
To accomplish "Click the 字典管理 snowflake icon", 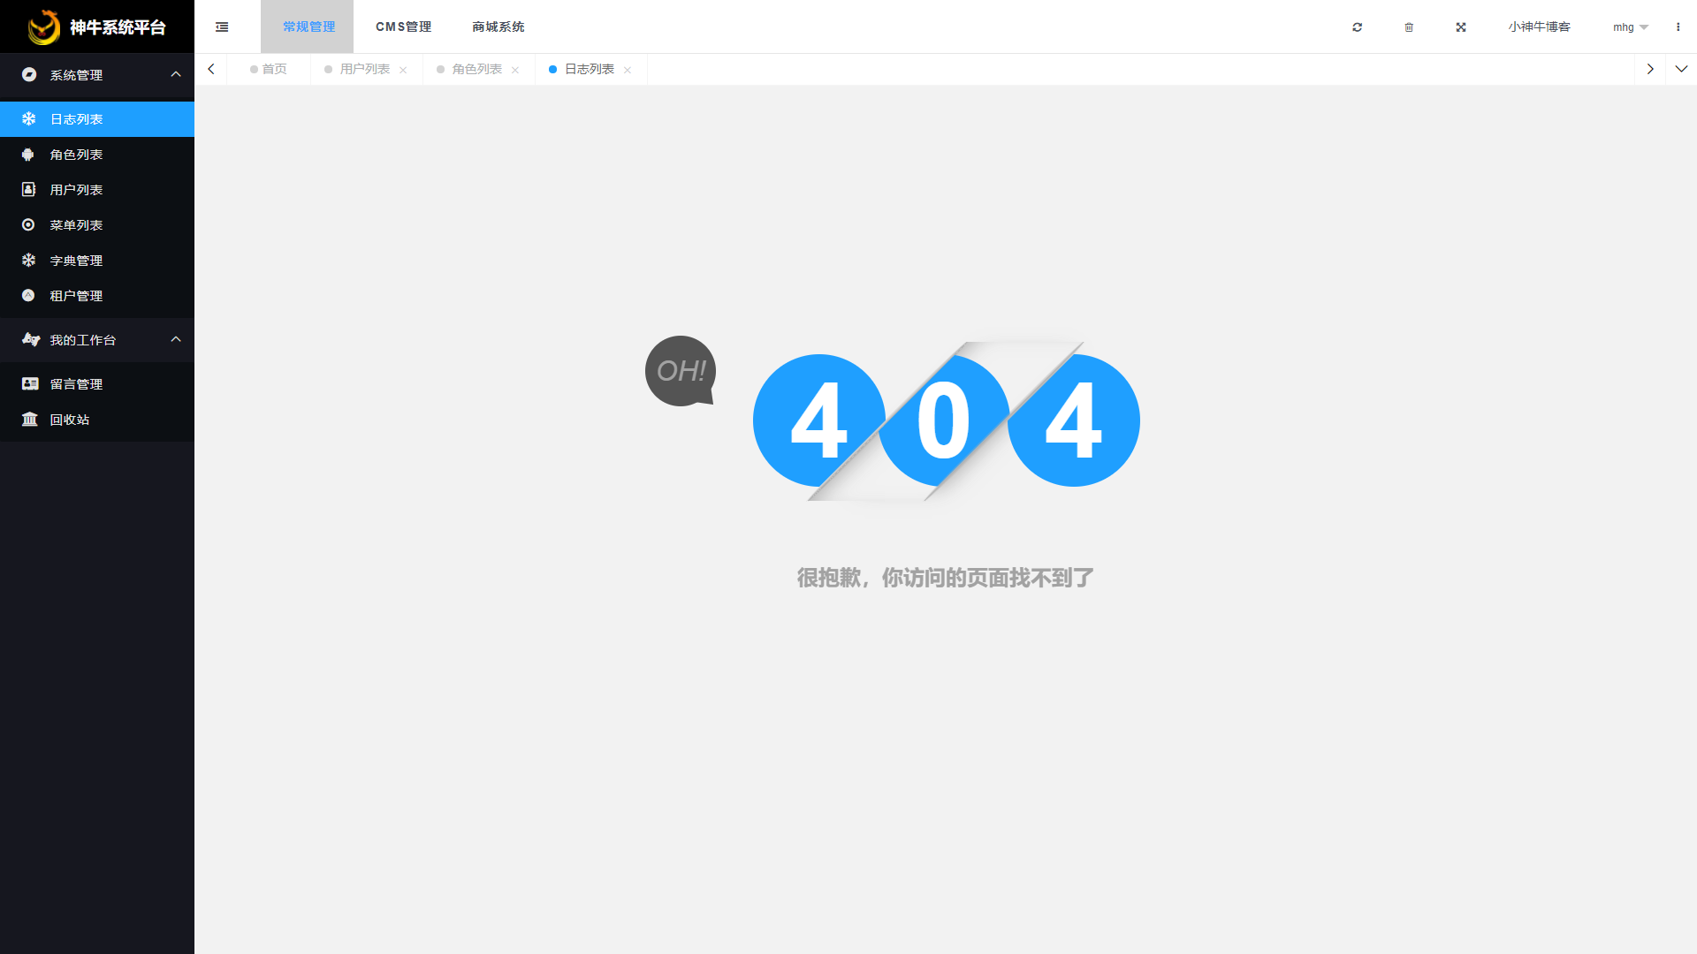I will 29,260.
